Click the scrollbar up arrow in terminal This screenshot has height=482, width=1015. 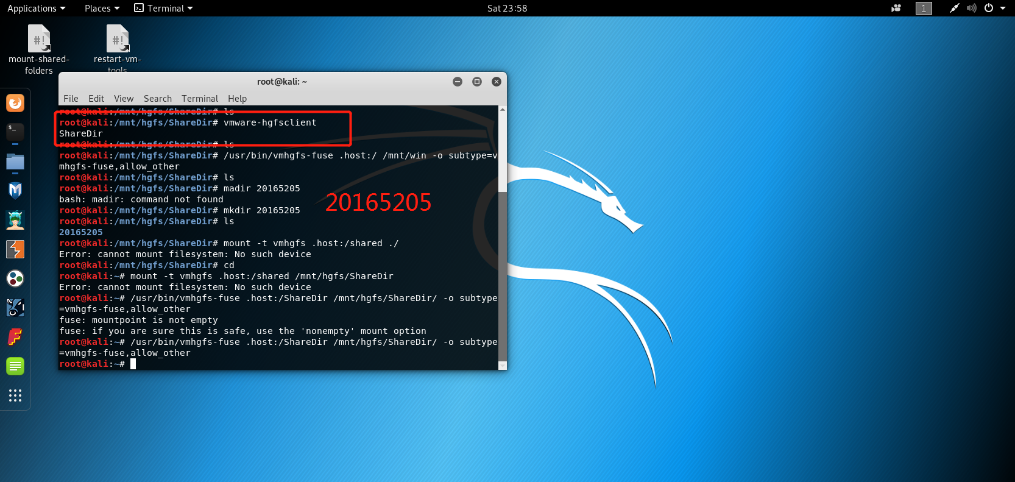(x=503, y=110)
